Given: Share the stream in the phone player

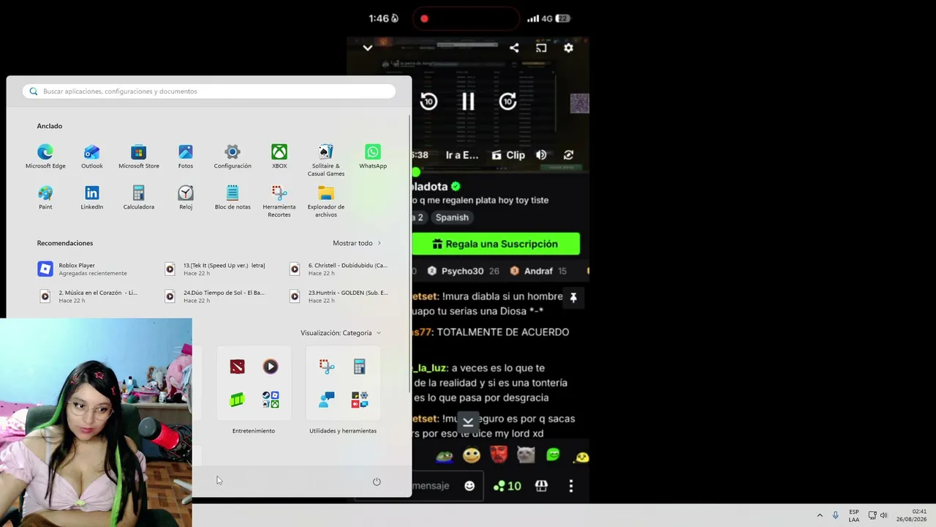Looking at the screenshot, I should pos(514,48).
